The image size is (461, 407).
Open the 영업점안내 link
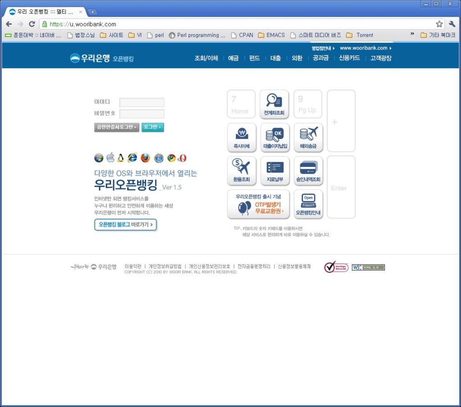pos(323,48)
